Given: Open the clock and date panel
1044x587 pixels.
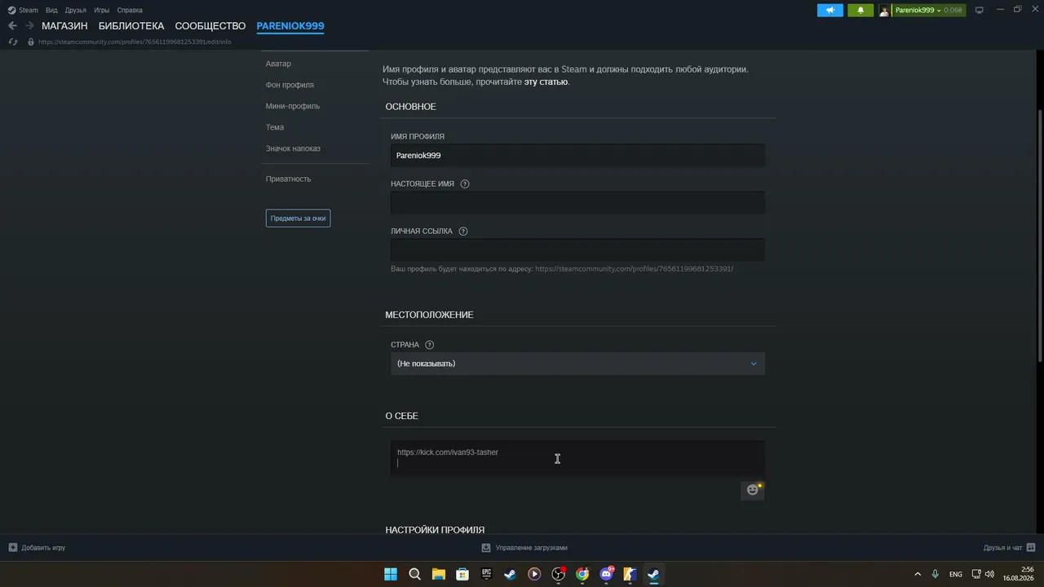Looking at the screenshot, I should click(x=1018, y=574).
